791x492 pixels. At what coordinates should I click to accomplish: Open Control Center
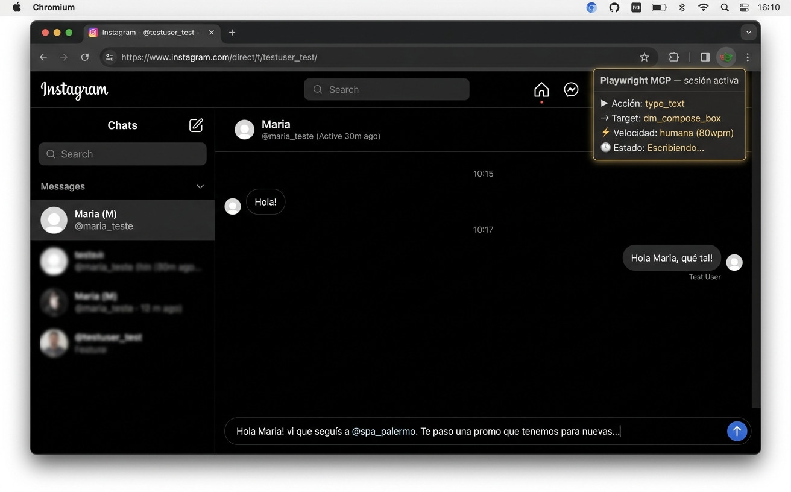tap(744, 7)
